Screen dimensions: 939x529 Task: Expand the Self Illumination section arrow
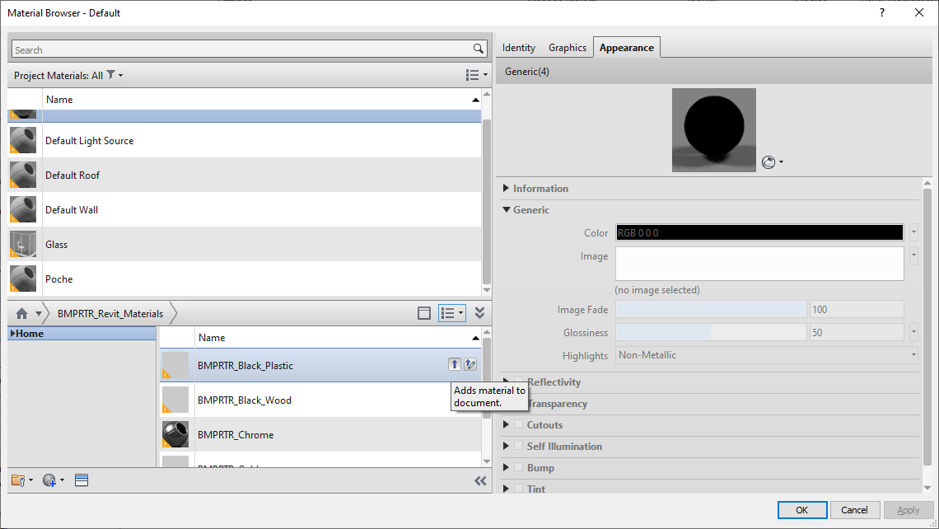pyautogui.click(x=506, y=446)
